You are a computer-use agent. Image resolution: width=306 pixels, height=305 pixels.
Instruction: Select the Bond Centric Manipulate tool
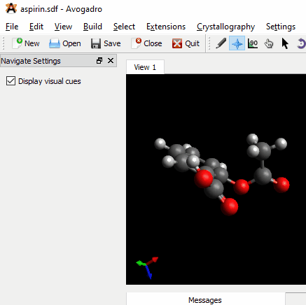tap(253, 43)
